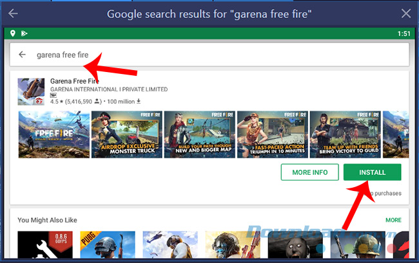Tap the Play Store status bar icon

pos(24,33)
